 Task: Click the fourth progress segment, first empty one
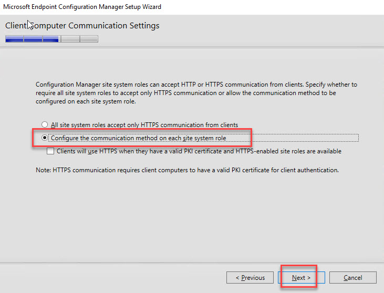(70, 39)
